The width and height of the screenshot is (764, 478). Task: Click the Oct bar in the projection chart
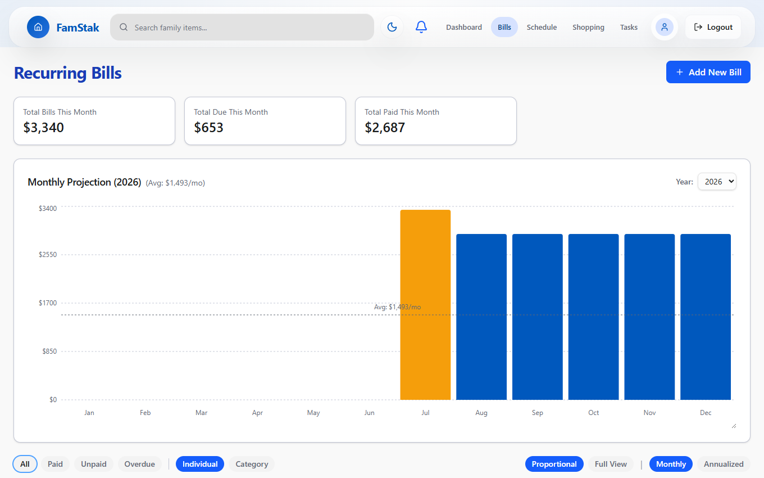pyautogui.click(x=593, y=317)
